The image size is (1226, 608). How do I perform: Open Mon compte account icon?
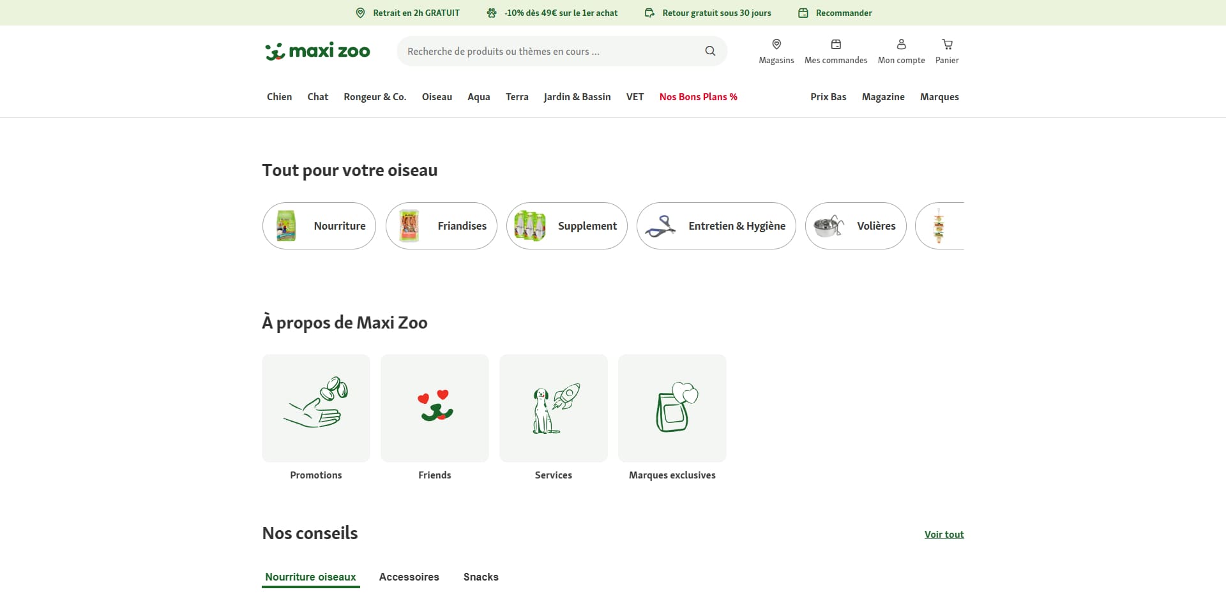pyautogui.click(x=901, y=44)
